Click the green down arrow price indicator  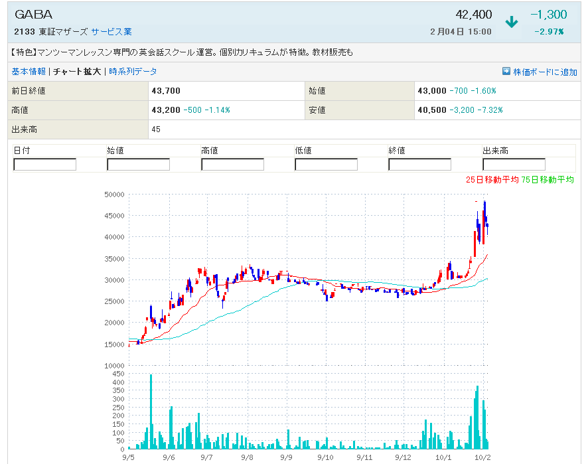[x=512, y=22]
